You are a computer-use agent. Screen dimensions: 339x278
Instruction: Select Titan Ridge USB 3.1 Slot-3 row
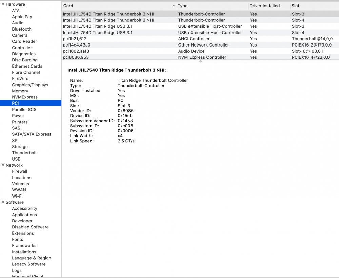click(200, 26)
